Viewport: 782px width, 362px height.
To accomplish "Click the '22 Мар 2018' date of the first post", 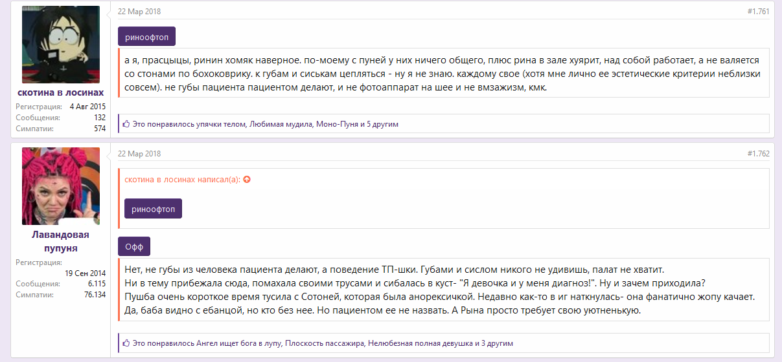I will [x=139, y=12].
